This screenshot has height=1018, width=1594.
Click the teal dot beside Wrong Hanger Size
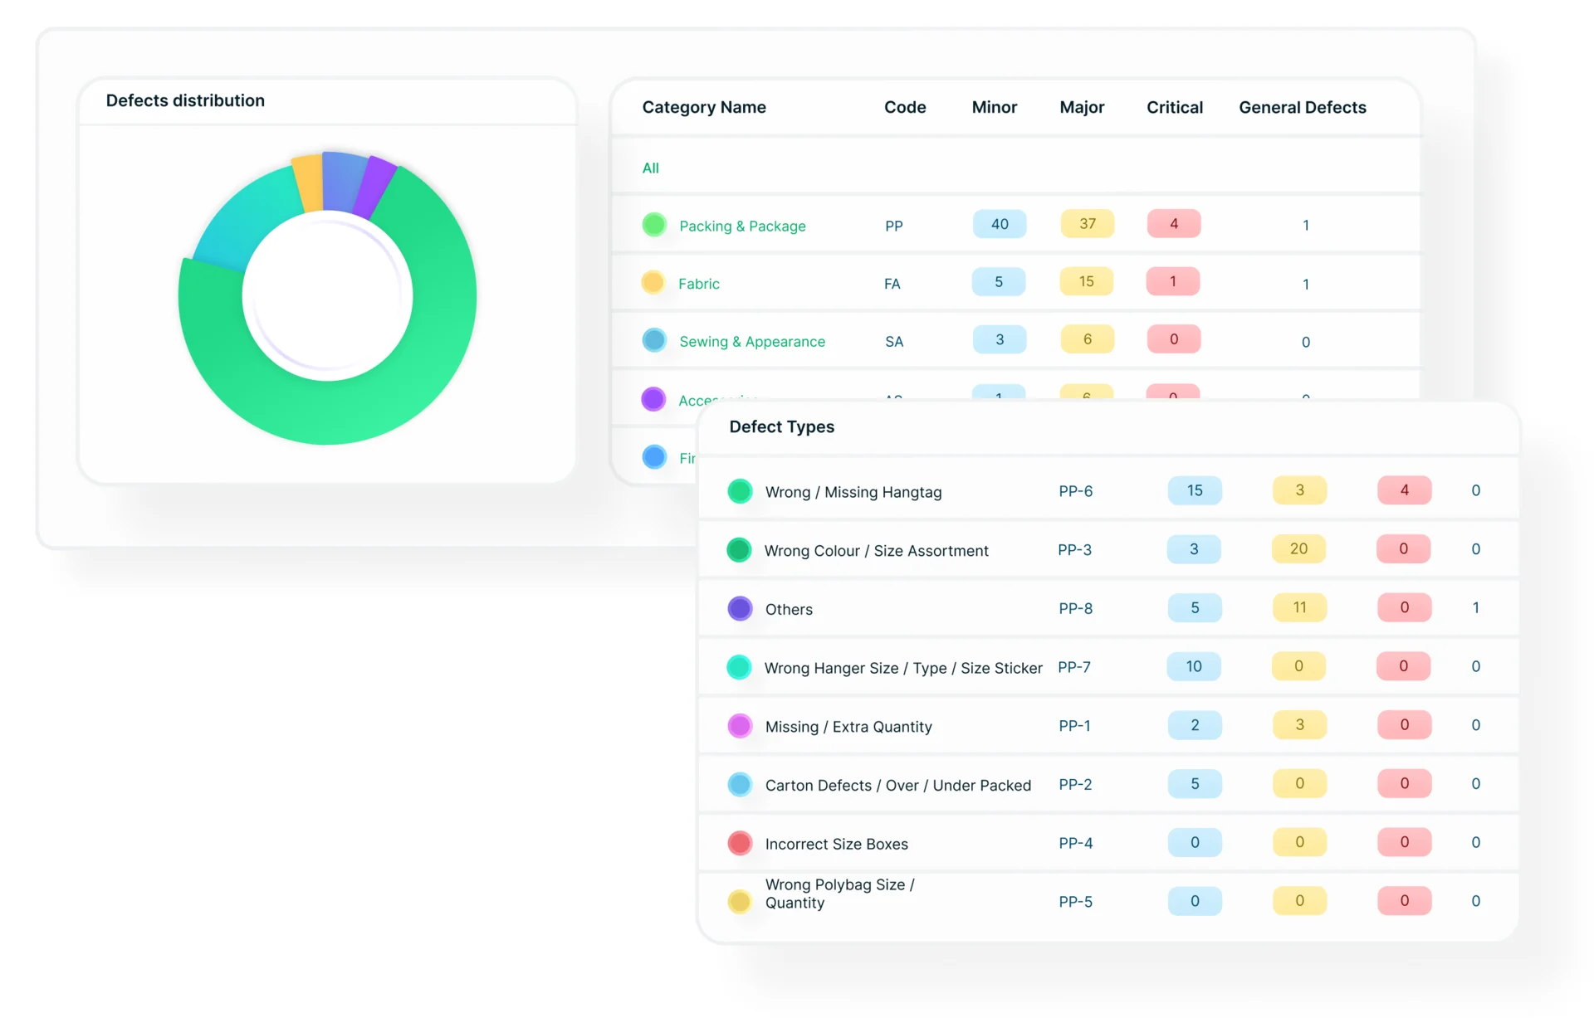click(739, 667)
